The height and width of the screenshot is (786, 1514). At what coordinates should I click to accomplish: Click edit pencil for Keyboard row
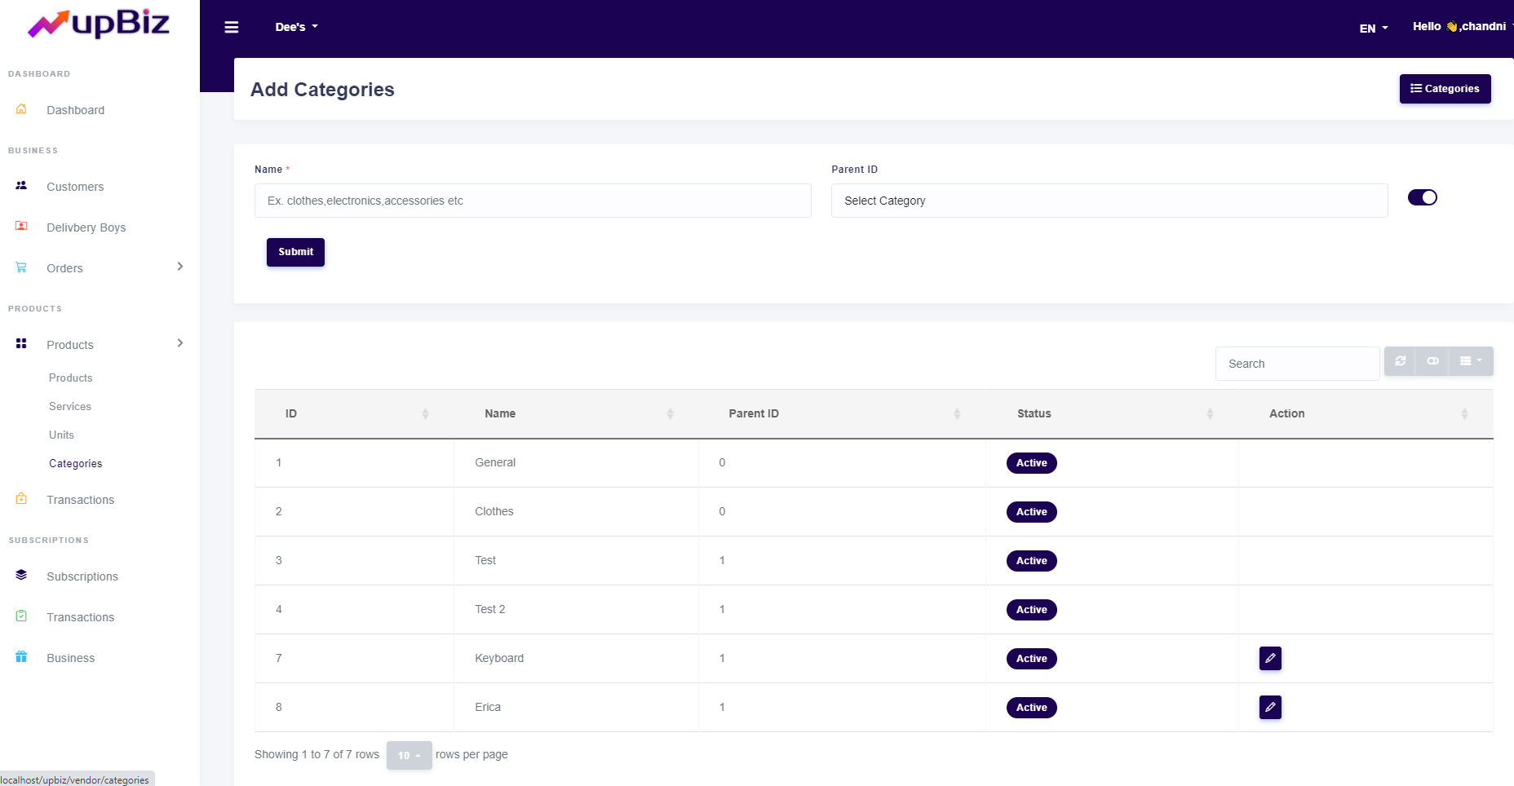[1270, 658]
